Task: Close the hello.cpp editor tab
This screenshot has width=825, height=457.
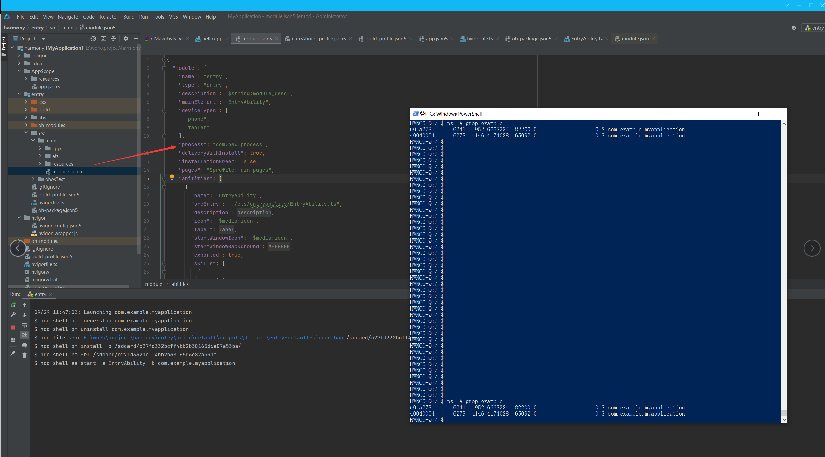Action: [227, 39]
